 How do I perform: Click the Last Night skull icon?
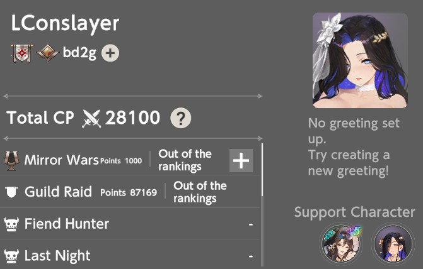click(11, 256)
